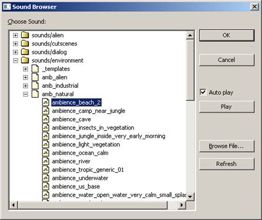
Task: Collapse the sounds/environment tree node
Action: (x=15, y=60)
